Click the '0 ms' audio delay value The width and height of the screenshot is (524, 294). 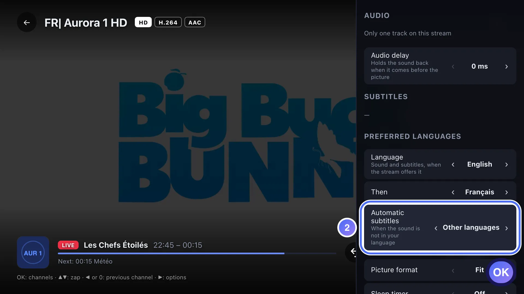[x=480, y=66]
